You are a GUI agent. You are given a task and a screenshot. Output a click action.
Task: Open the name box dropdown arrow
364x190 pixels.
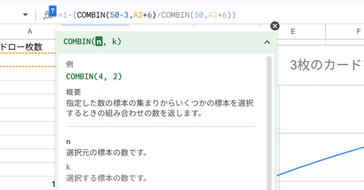pos(26,15)
